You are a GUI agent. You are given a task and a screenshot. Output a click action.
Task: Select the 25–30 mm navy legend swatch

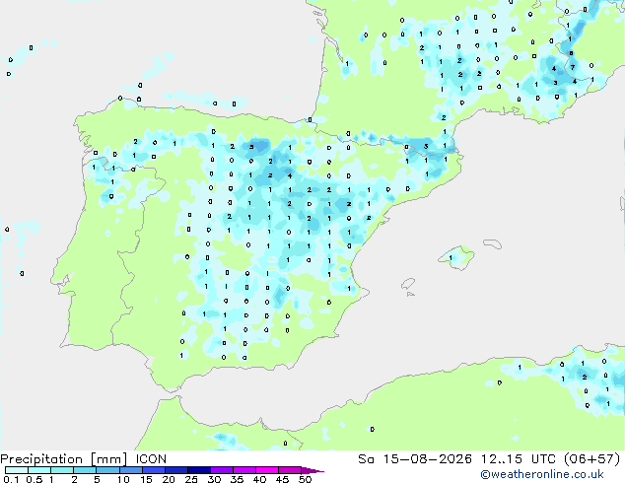198,470
